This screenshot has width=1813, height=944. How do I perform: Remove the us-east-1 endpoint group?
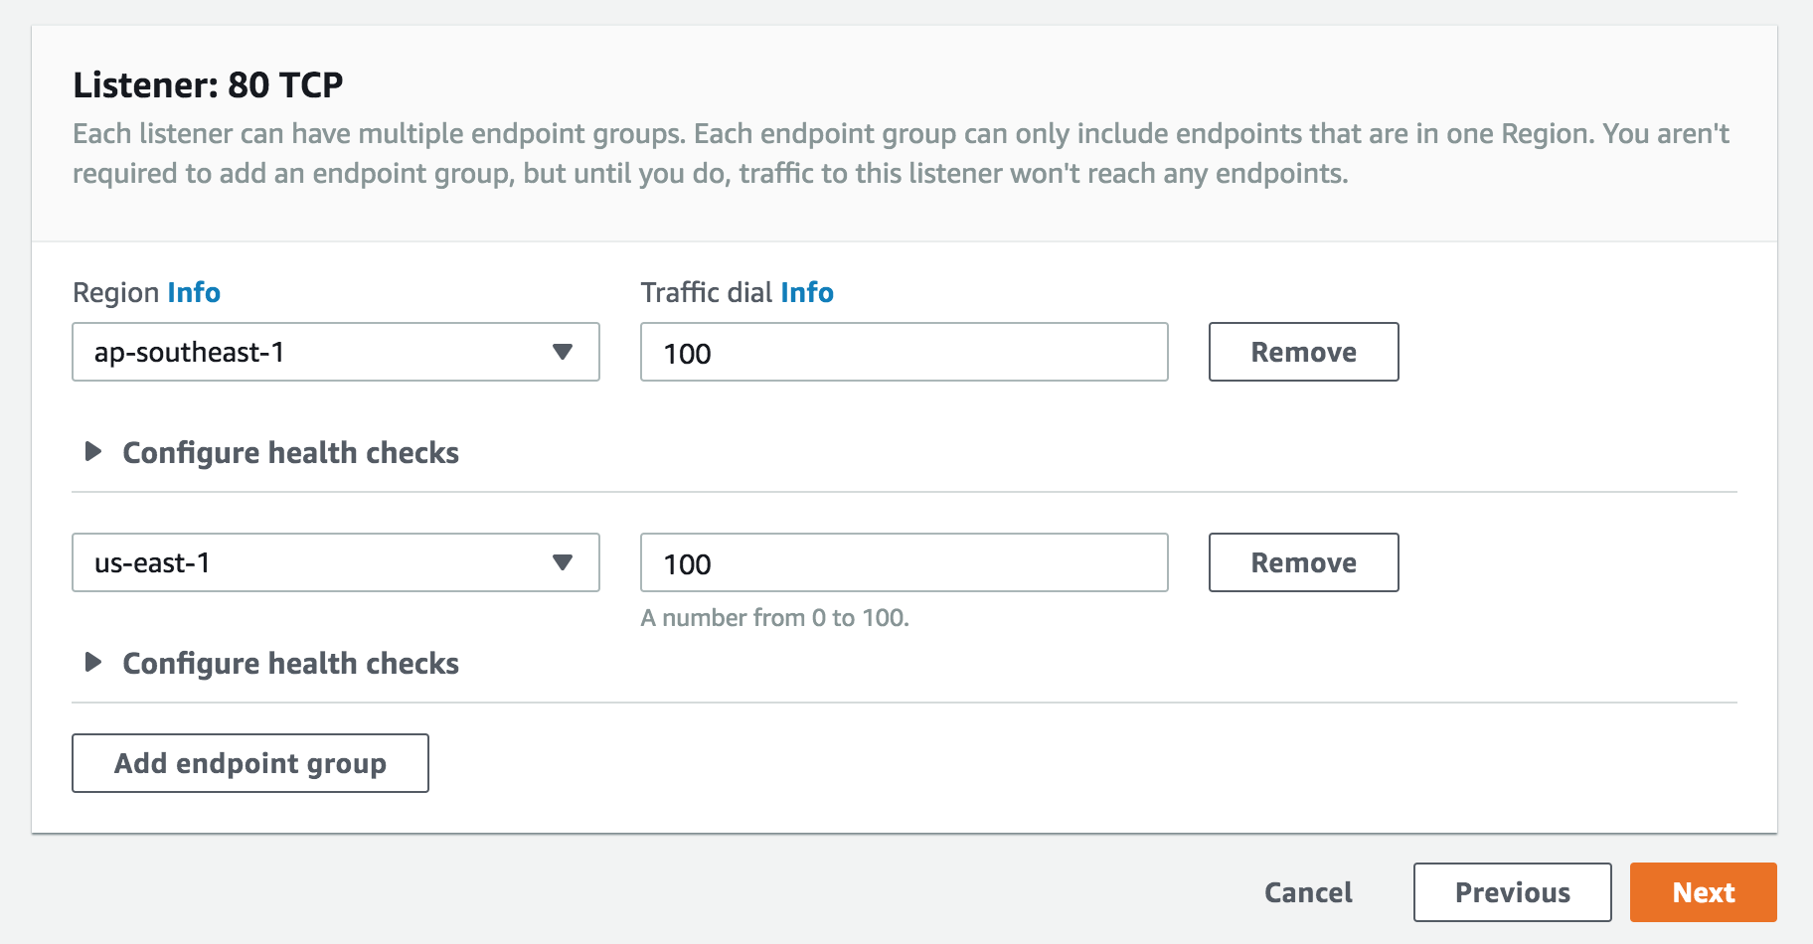[x=1304, y=562]
